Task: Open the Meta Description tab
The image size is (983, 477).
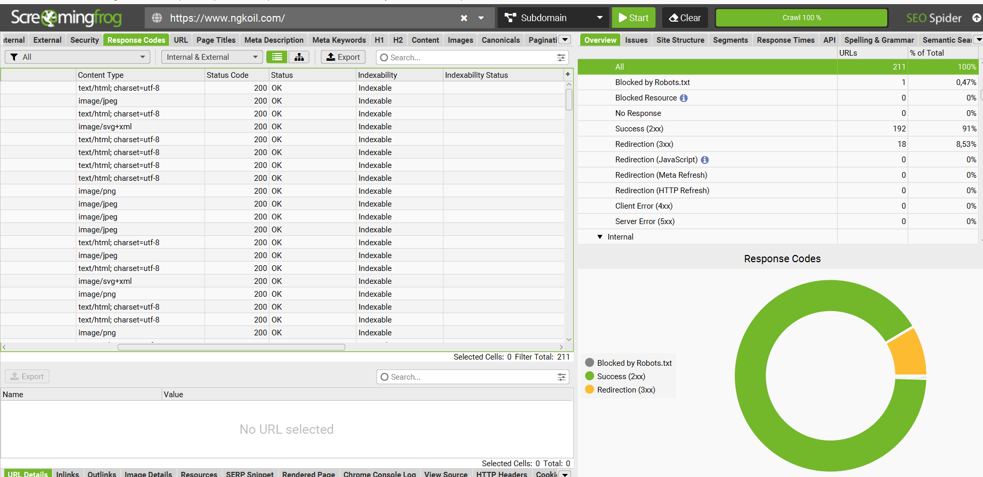Action: pos(274,40)
